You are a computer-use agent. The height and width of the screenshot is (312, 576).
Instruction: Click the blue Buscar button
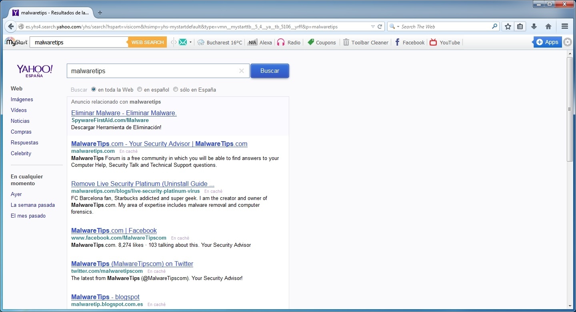[x=270, y=71]
